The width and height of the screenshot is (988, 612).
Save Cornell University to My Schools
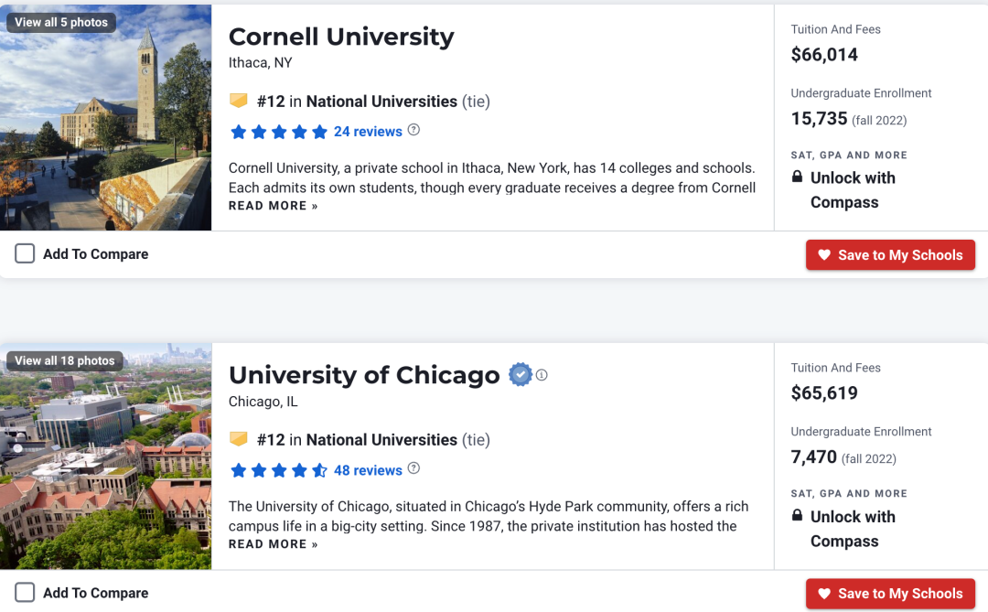(x=890, y=255)
